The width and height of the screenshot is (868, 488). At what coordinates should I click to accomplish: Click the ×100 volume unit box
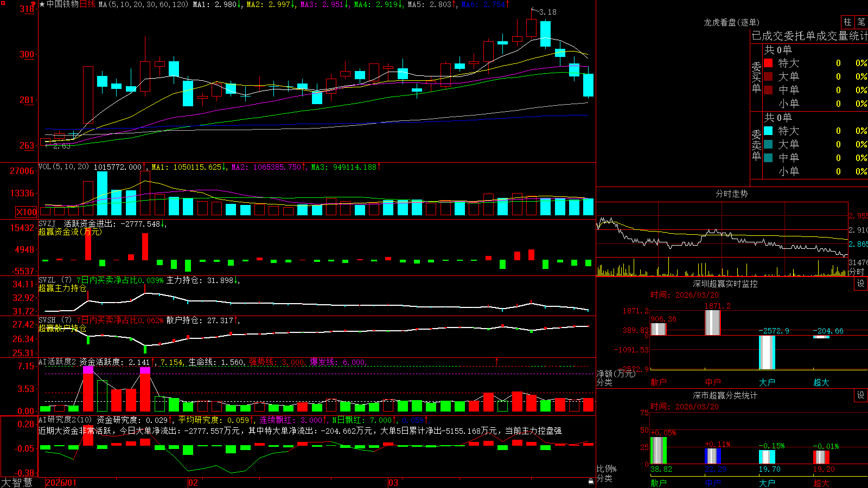27,212
